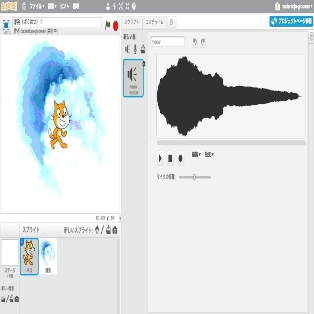Upload backdrop from file
This screenshot has width=314, height=314.
[x=11, y=299]
